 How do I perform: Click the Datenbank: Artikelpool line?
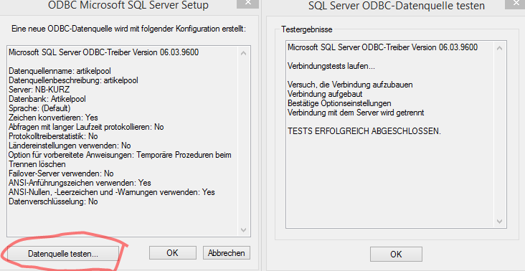pos(47,99)
